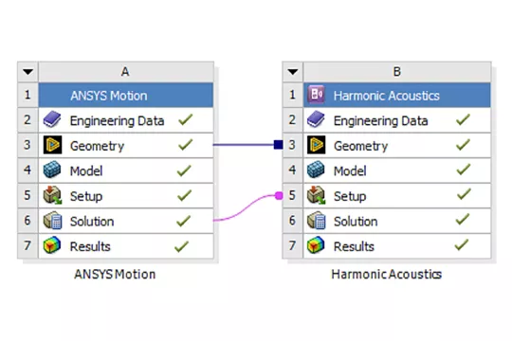
Task: Click the Results icon in Harmonic Acoustics system
Action: pyautogui.click(x=316, y=245)
